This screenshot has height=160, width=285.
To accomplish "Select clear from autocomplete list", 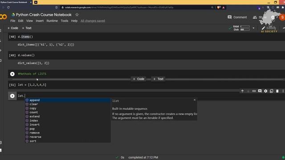I will (68, 104).
